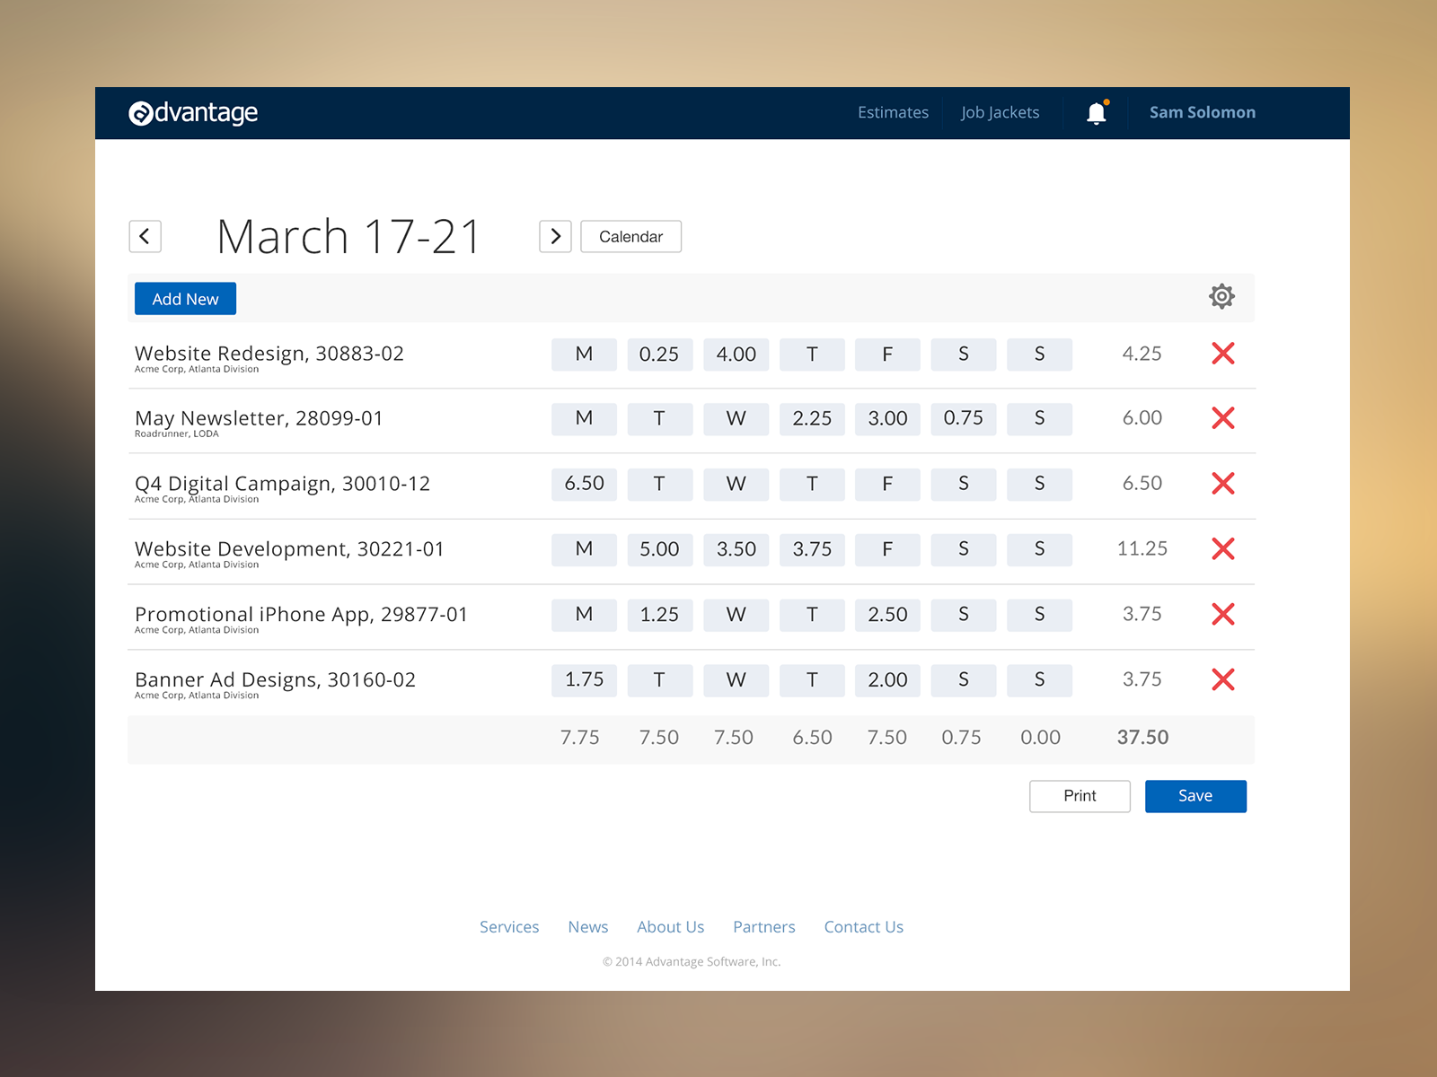The height and width of the screenshot is (1077, 1437).
Task: Select Website Redesign, 30883-02 job title
Action: 269,354
